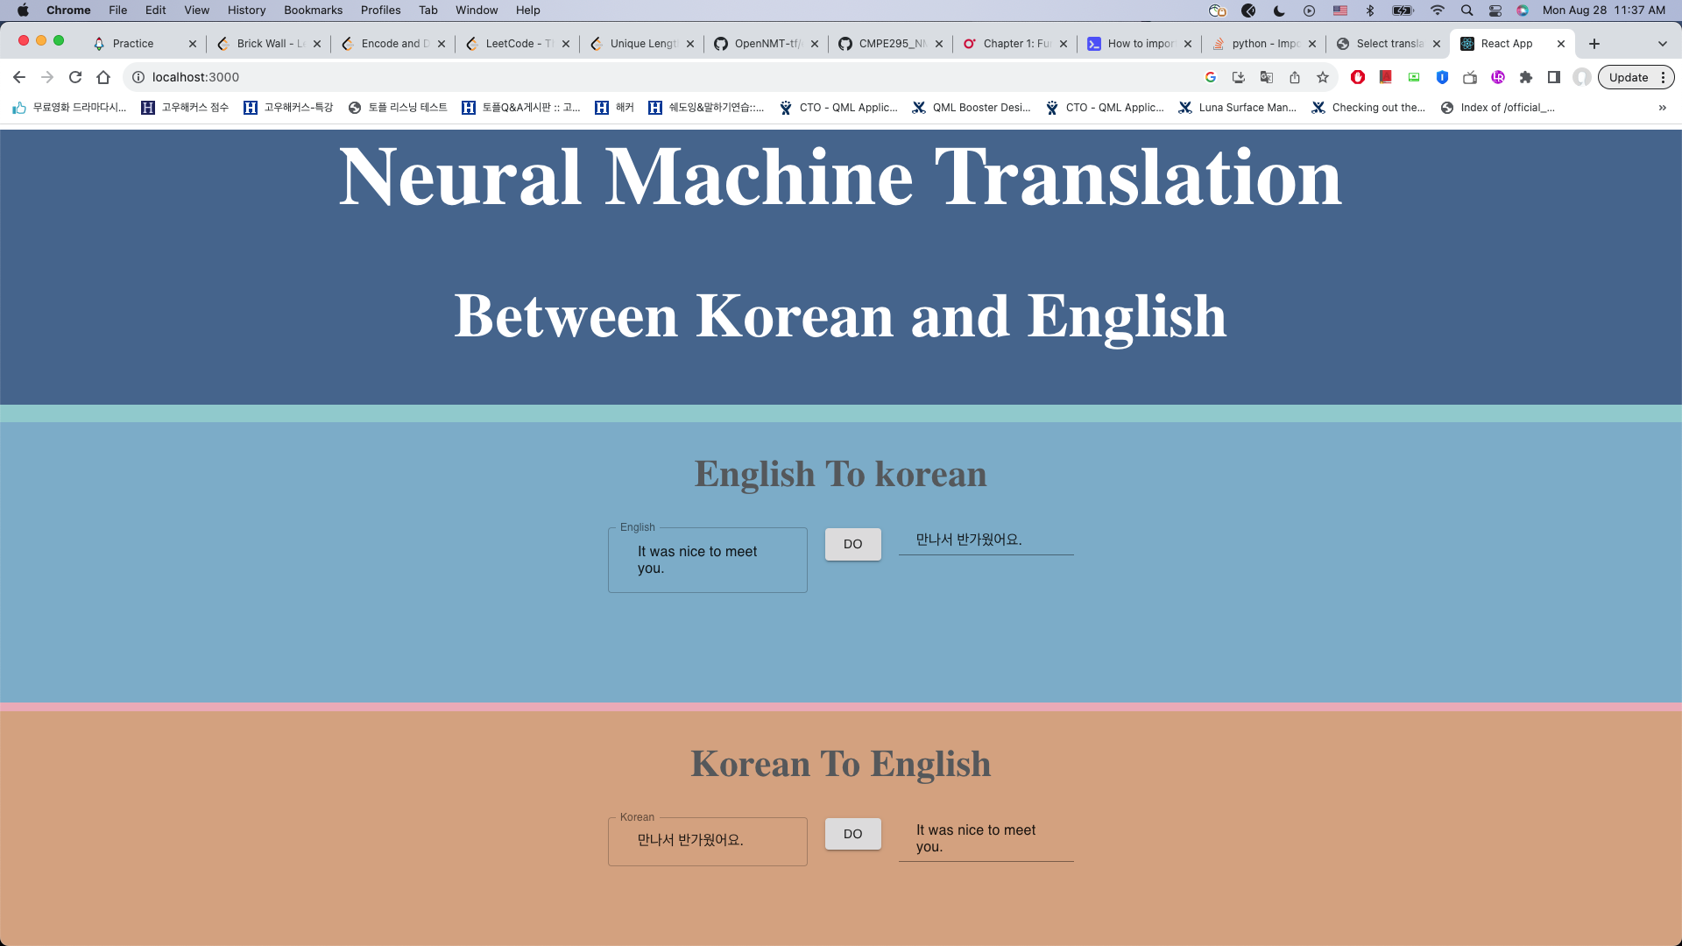Open the AdBlock extension icon
Screen dimensions: 1682x946
[x=1358, y=77]
